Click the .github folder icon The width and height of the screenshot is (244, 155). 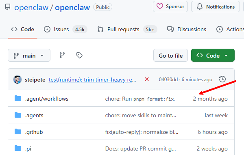pos(18,132)
